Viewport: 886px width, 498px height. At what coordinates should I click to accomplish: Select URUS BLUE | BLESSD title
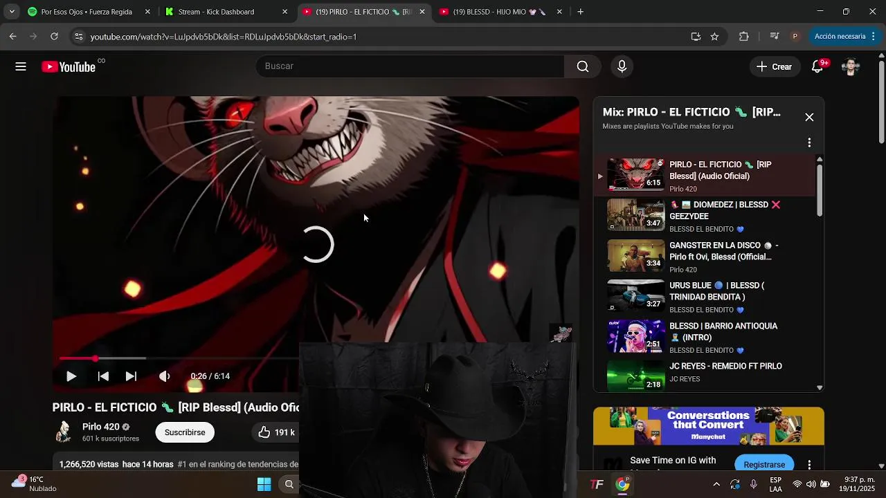click(716, 291)
